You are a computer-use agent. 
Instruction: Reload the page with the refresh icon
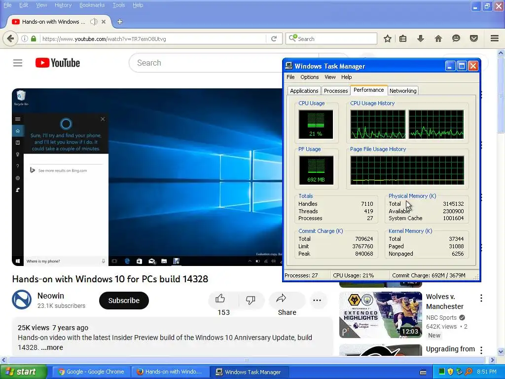click(x=274, y=38)
